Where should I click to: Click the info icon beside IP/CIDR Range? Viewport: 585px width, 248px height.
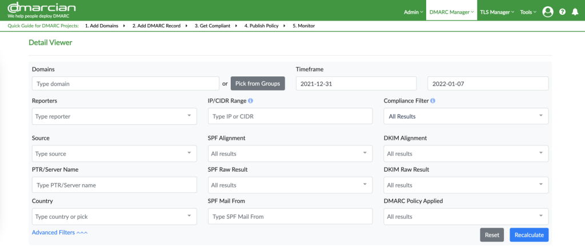point(250,101)
